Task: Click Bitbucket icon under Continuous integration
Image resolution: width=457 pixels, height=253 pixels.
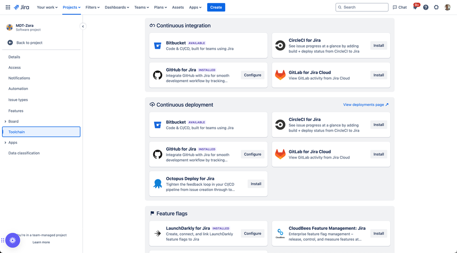Action: coord(158,45)
